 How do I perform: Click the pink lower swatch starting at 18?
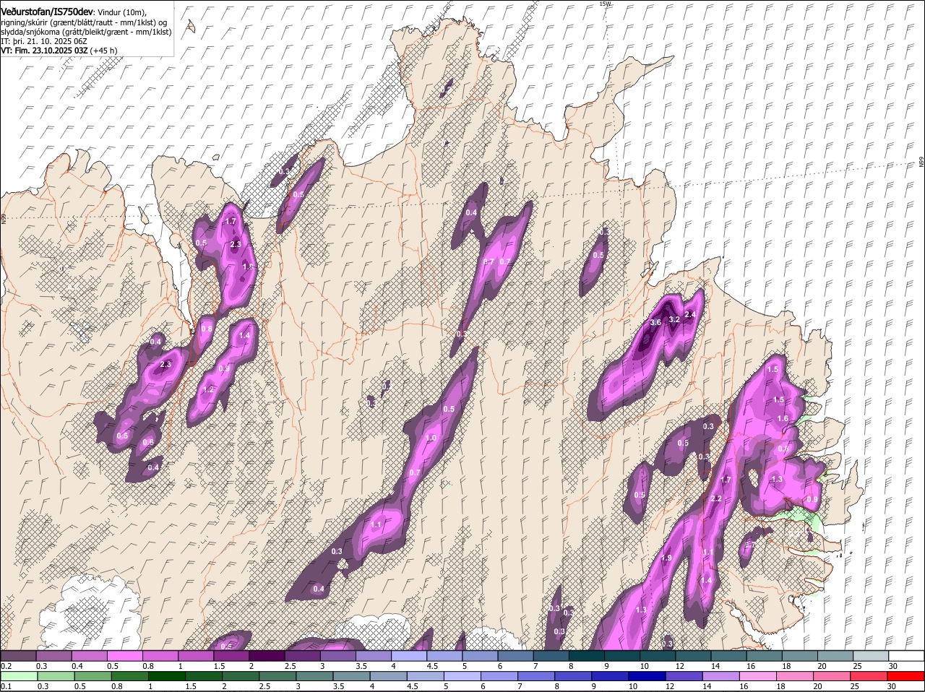[x=795, y=677]
